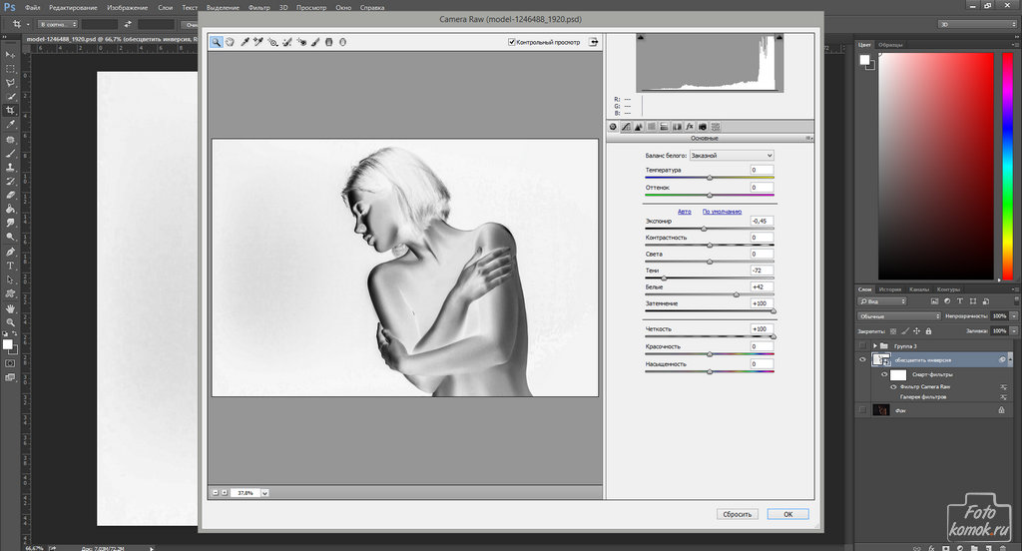The height and width of the screenshot is (551, 1022).
Task: Open the Detail sharpening panel tab
Action: coord(638,127)
